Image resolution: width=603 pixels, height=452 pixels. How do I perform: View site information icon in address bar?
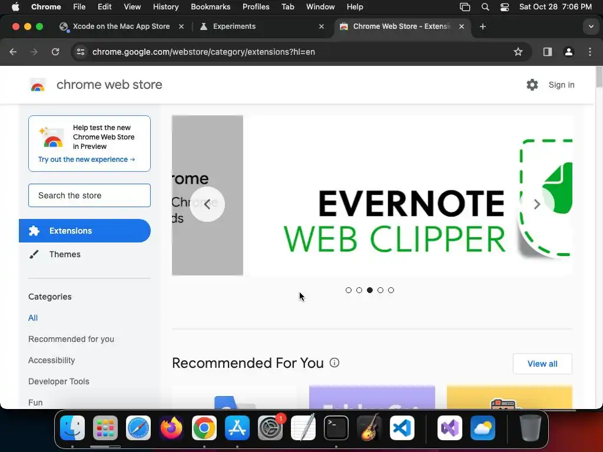coord(80,52)
